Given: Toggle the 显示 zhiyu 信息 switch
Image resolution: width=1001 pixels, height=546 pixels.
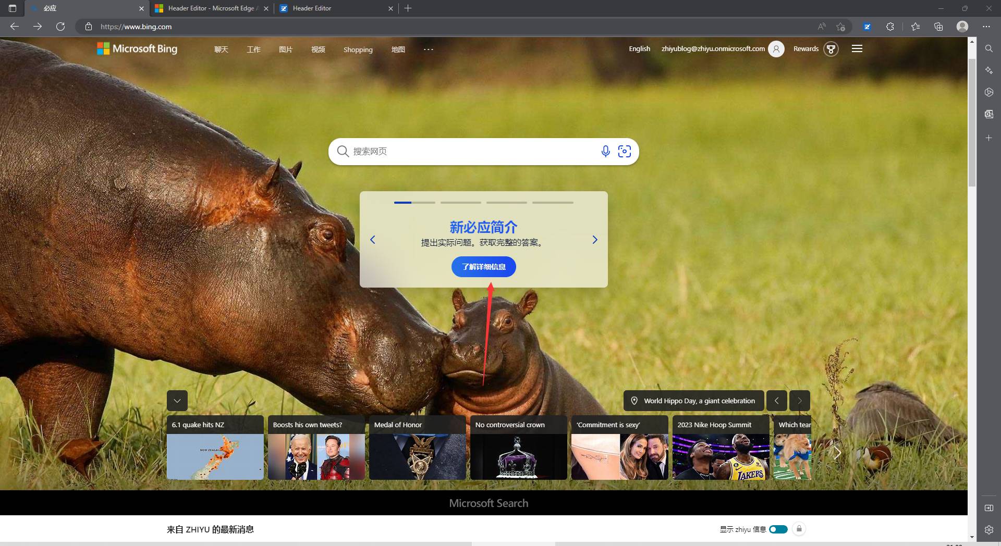Looking at the screenshot, I should [778, 529].
